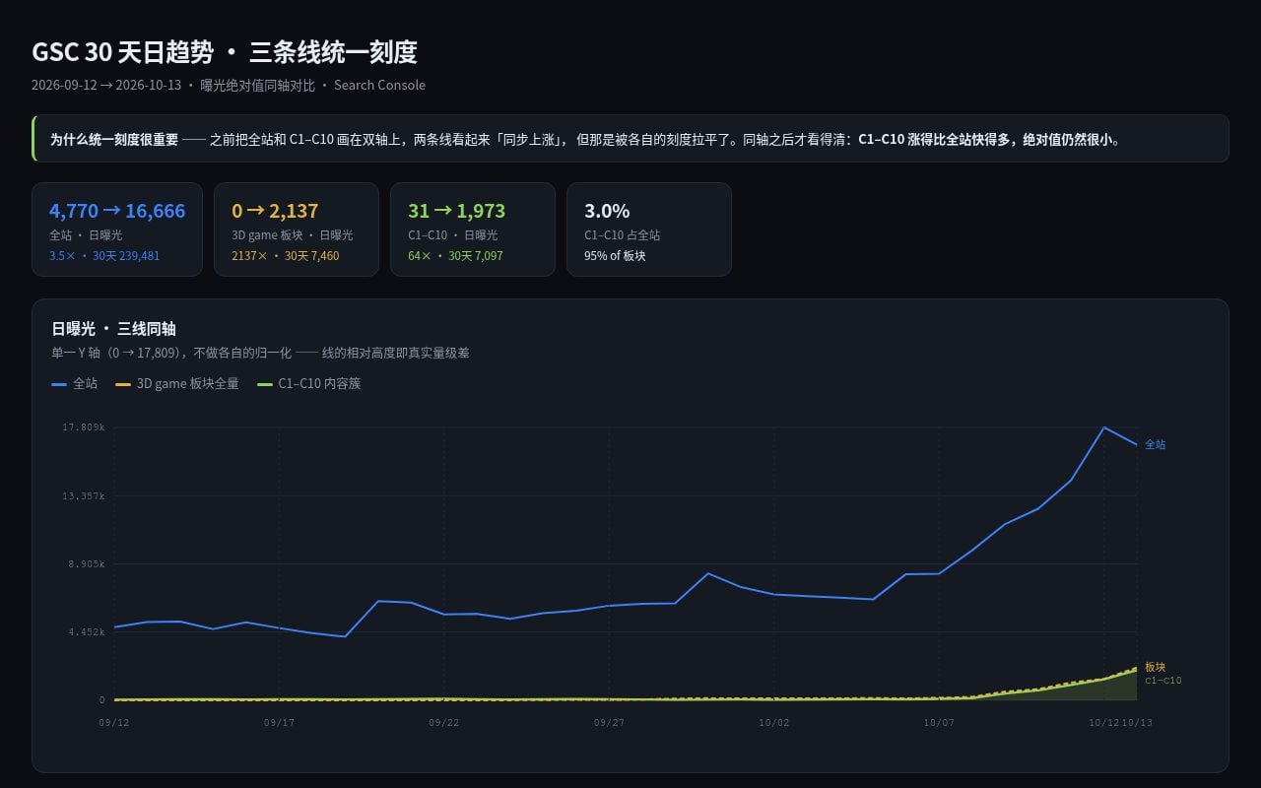
Task: Click the orange "0 → 2,137" value
Action: tap(275, 211)
